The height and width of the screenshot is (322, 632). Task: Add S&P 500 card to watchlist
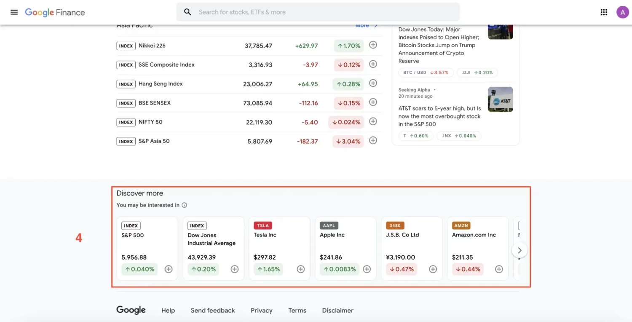coord(169,269)
